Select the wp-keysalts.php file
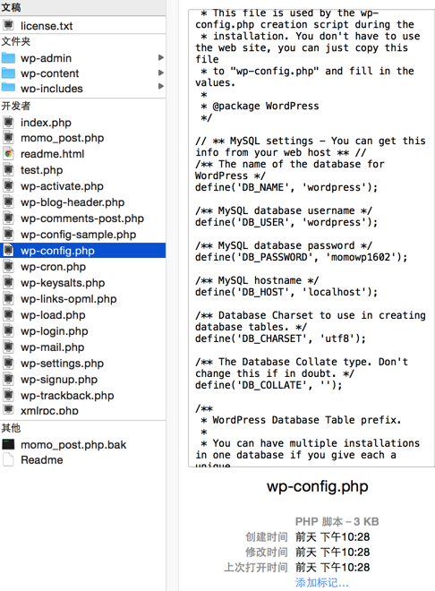435x591 pixels. (x=83, y=283)
